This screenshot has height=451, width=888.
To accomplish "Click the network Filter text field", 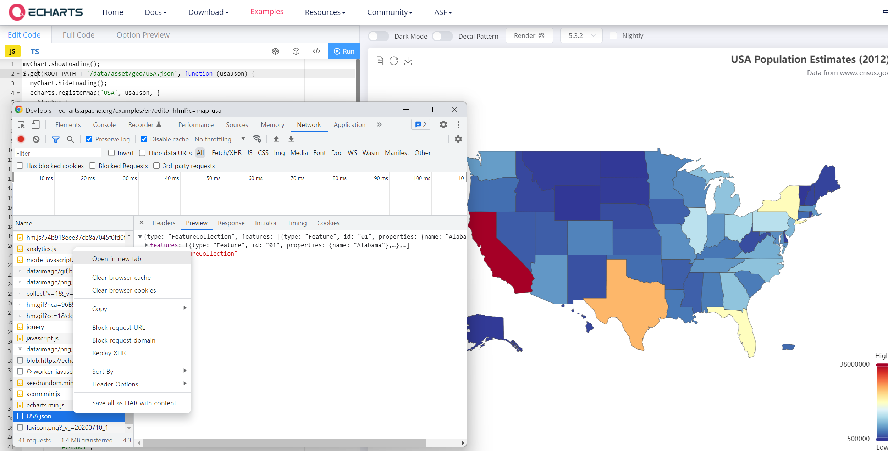I will [57, 153].
